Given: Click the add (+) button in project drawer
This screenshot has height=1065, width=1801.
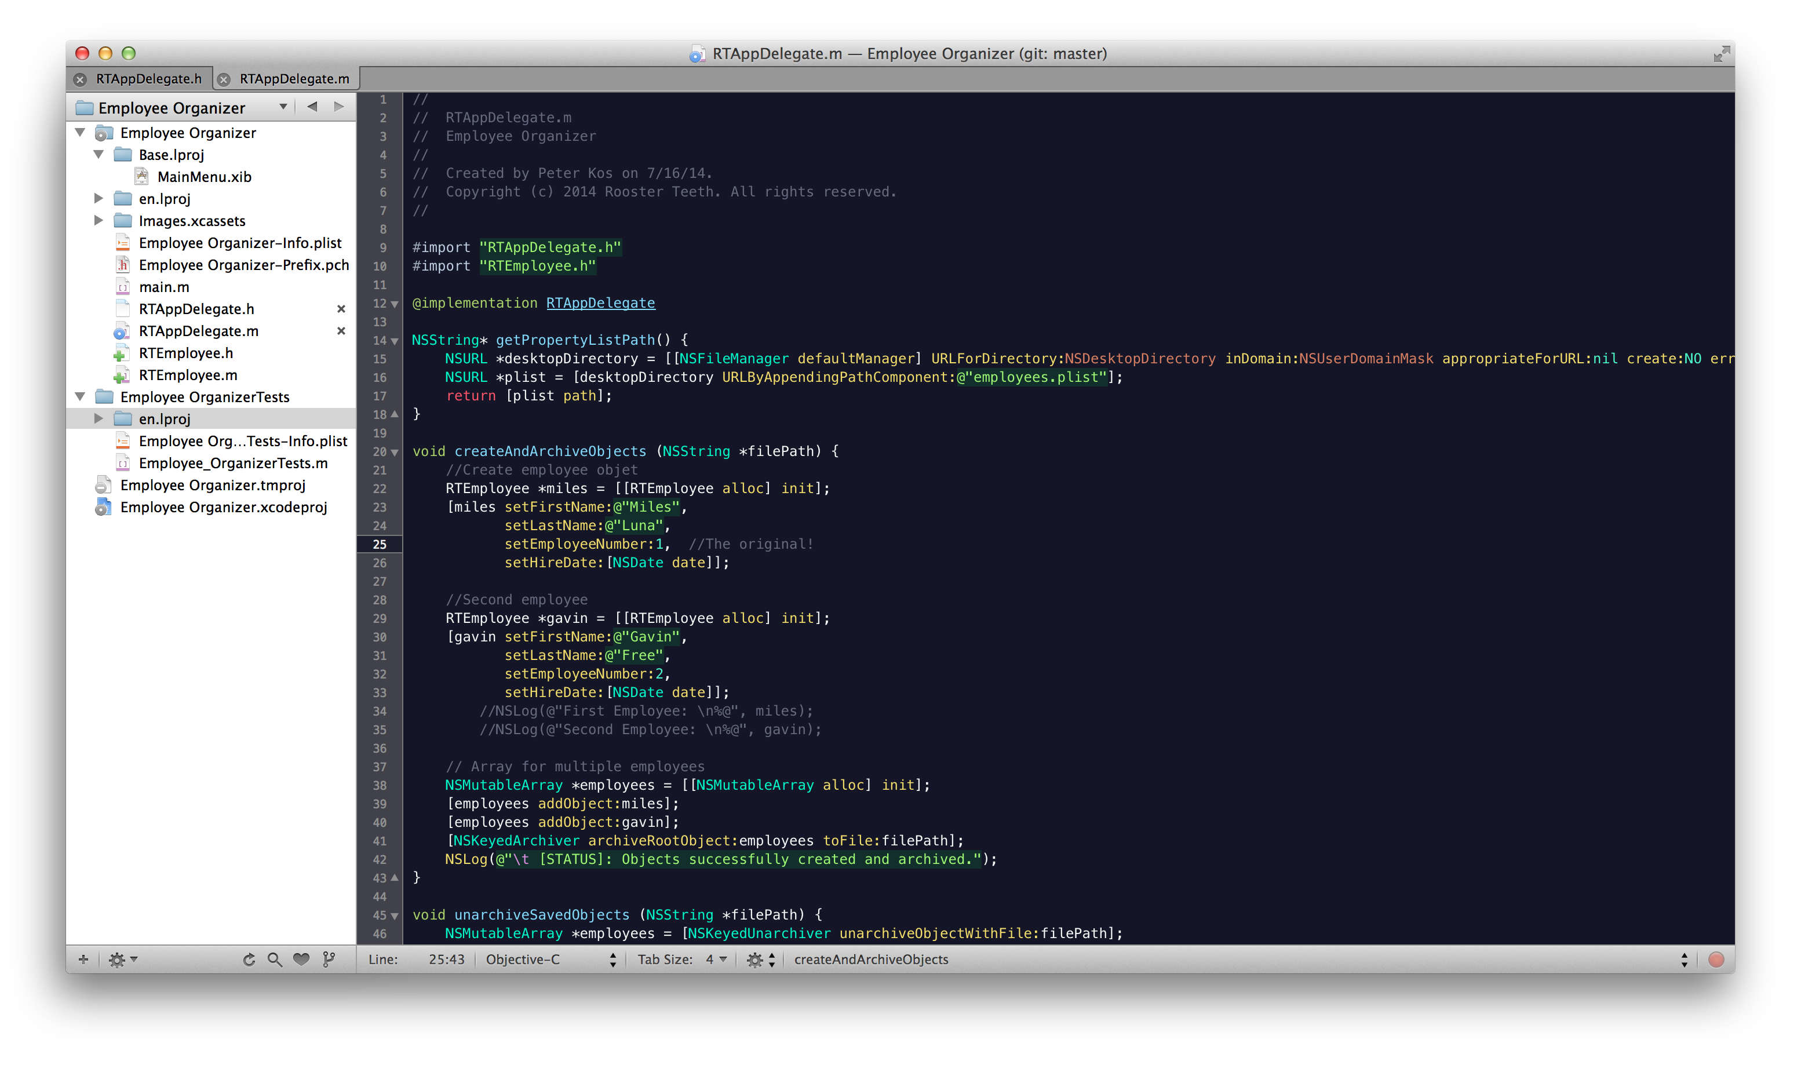Looking at the screenshot, I should click(x=83, y=960).
